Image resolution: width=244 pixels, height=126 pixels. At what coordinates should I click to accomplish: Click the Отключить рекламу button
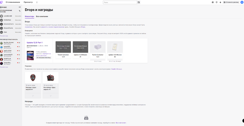pyautogui.click(x=232, y=2)
